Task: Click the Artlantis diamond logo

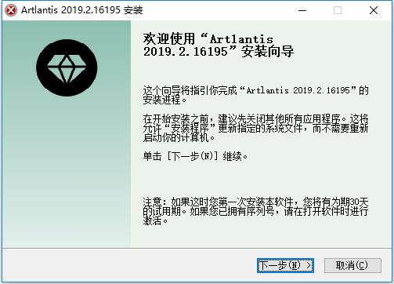Action: tap(67, 68)
